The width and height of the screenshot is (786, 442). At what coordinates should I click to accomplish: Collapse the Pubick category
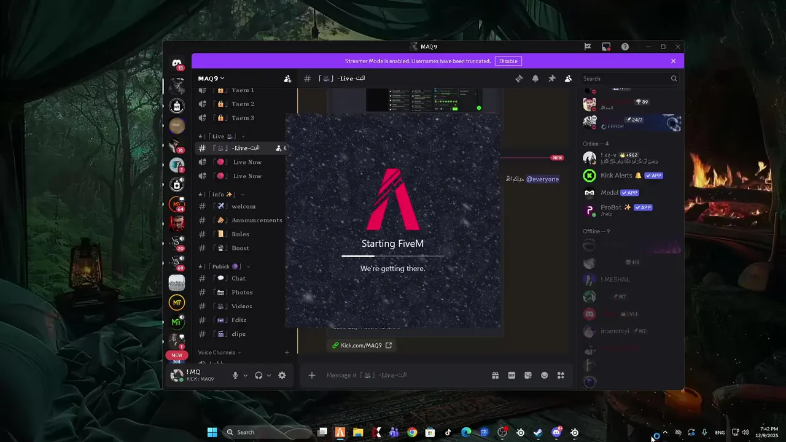[224, 266]
